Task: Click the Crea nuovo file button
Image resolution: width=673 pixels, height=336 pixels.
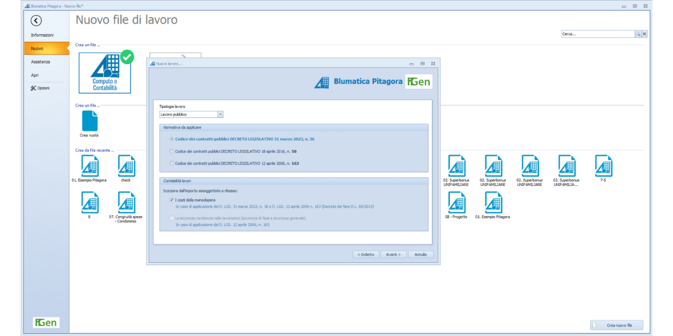Action: point(616,325)
